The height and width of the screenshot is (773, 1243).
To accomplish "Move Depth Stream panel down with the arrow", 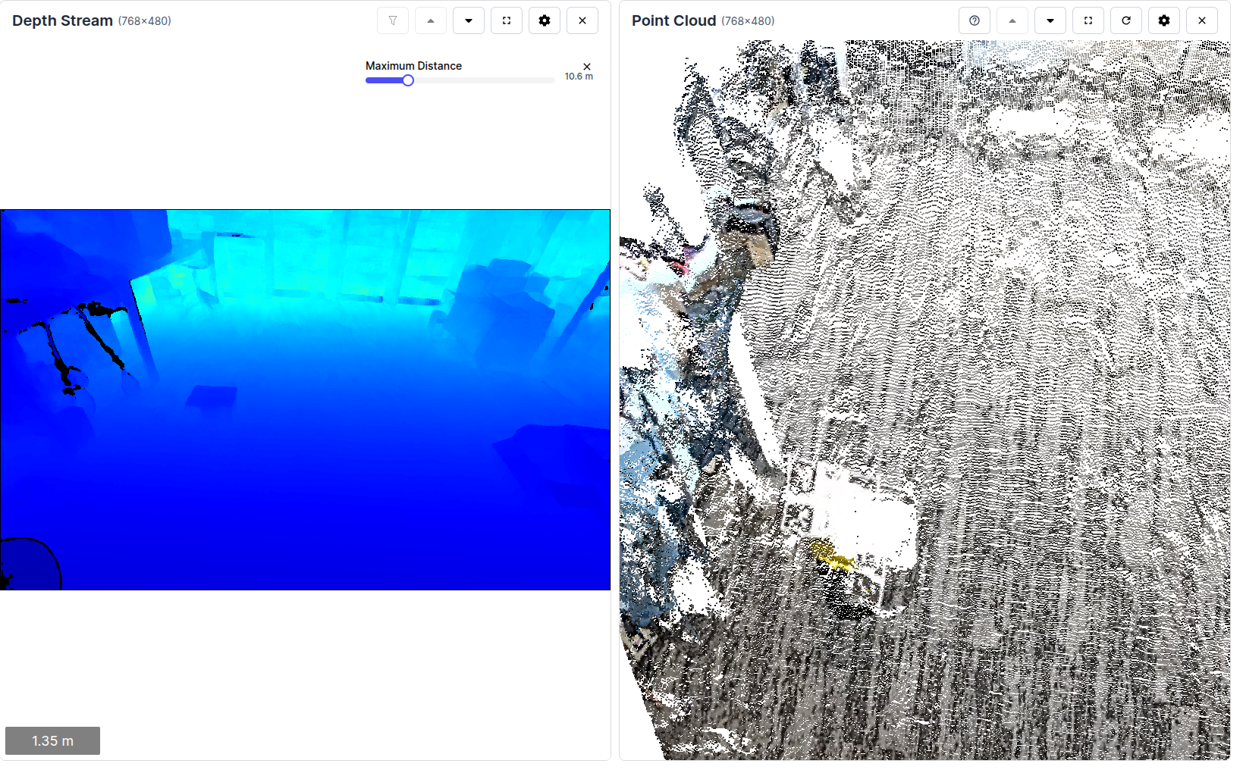I will click(469, 20).
